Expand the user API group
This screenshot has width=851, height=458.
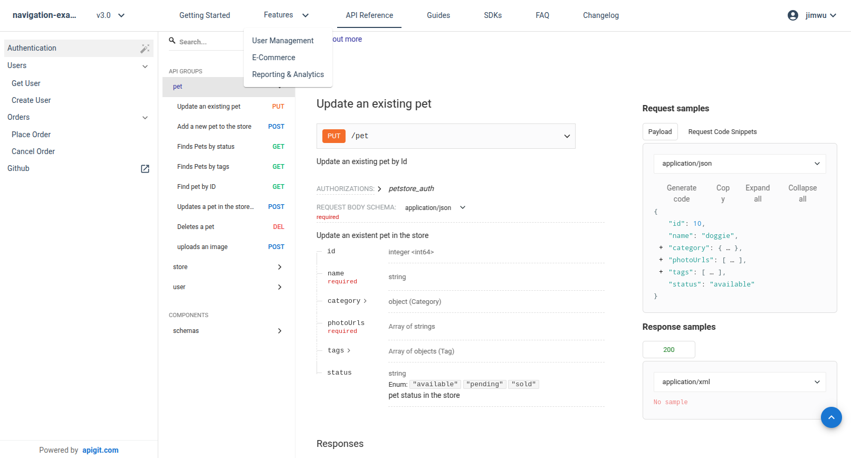click(280, 287)
